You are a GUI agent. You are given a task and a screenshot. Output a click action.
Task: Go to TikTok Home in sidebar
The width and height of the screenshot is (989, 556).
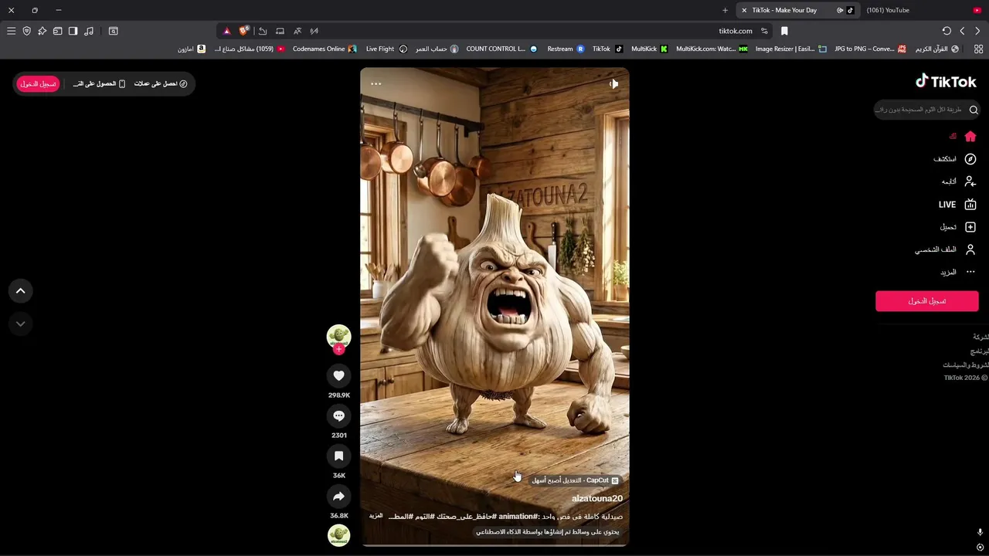963,137
